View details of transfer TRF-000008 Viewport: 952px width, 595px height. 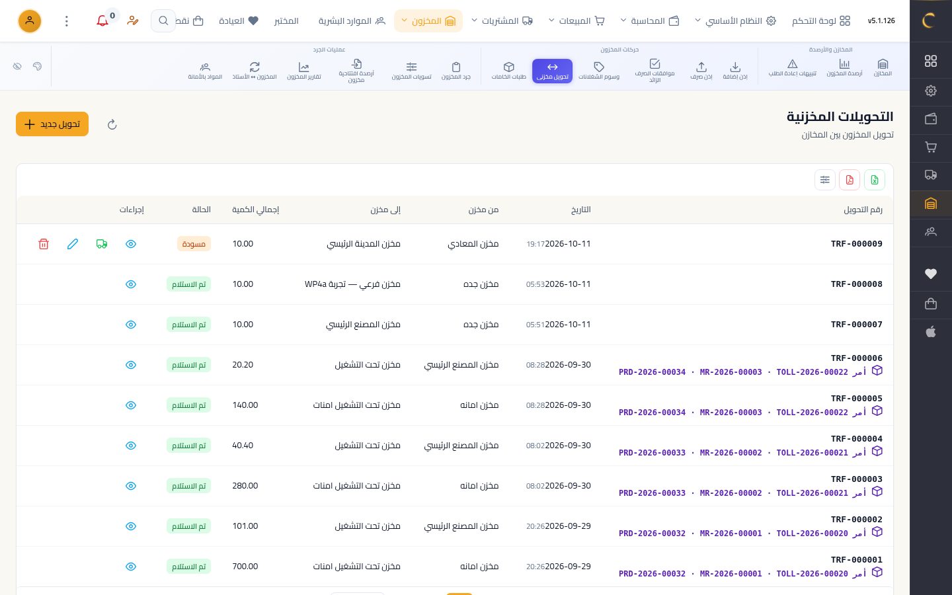point(131,284)
